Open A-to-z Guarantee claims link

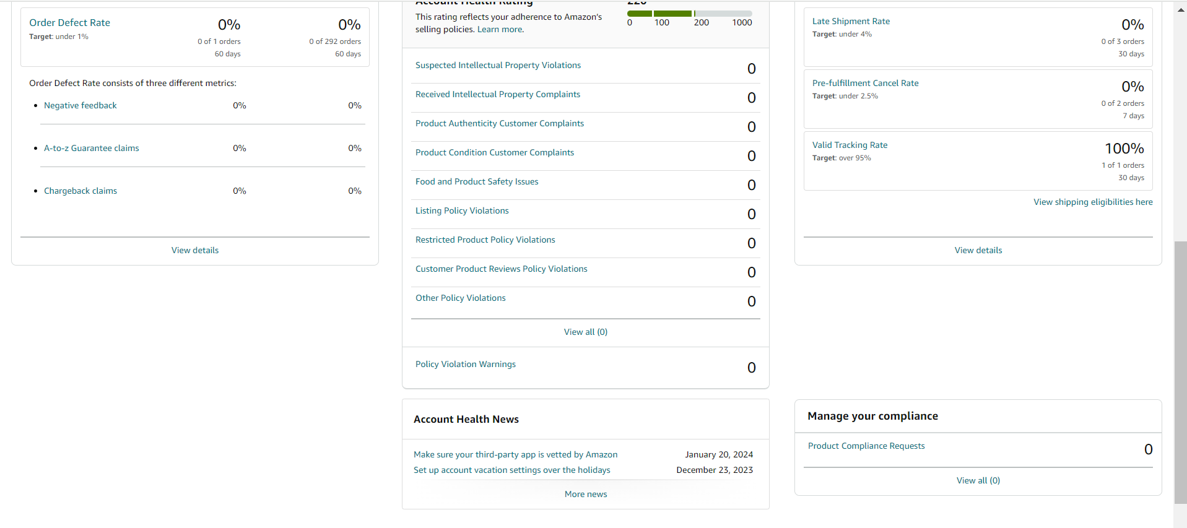(x=92, y=148)
